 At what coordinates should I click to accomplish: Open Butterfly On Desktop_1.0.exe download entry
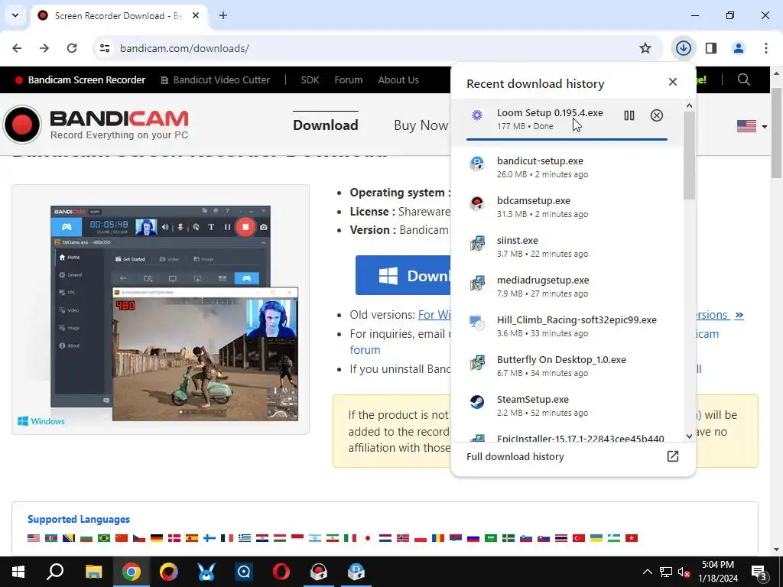(x=567, y=366)
